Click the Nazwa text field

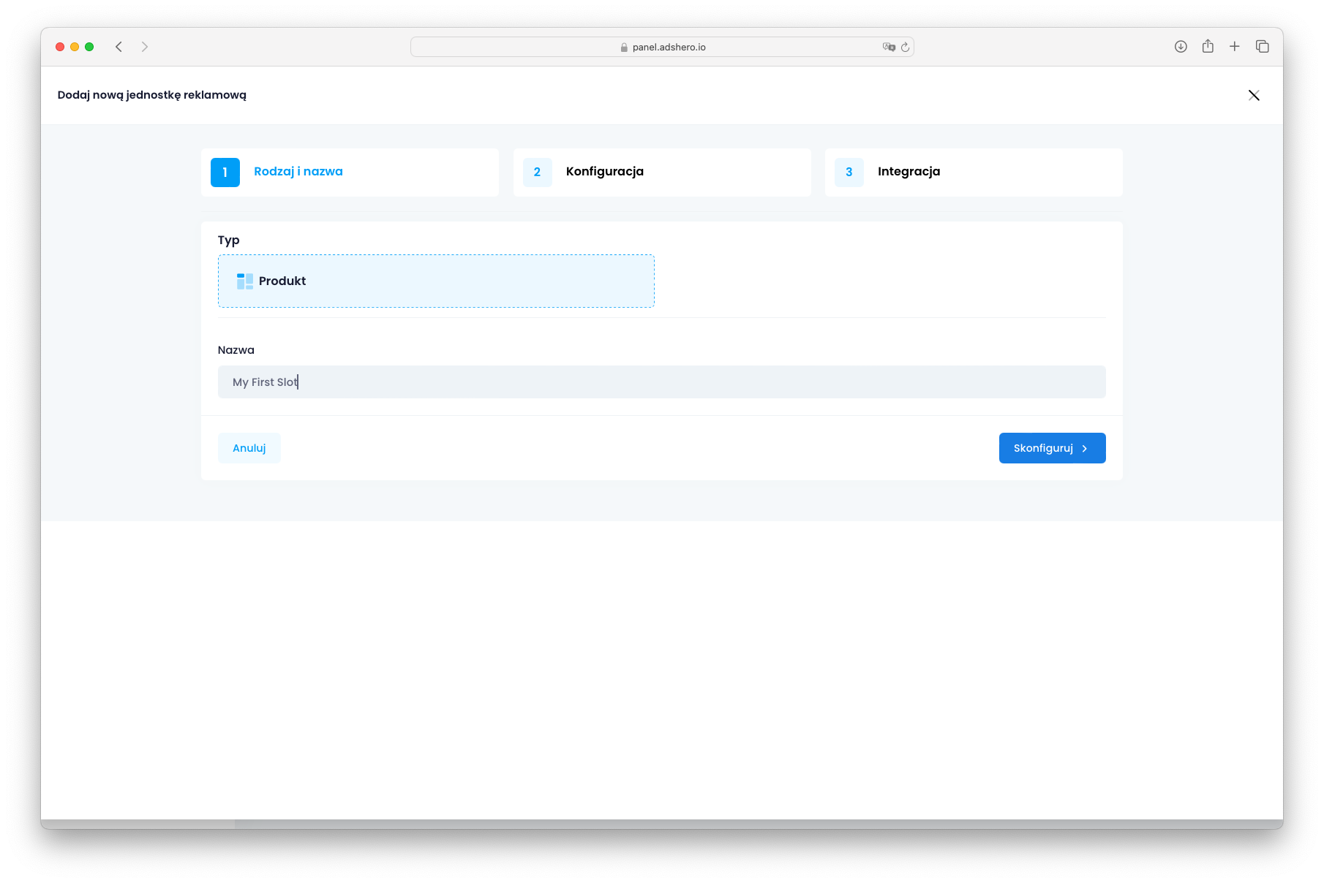click(x=661, y=382)
